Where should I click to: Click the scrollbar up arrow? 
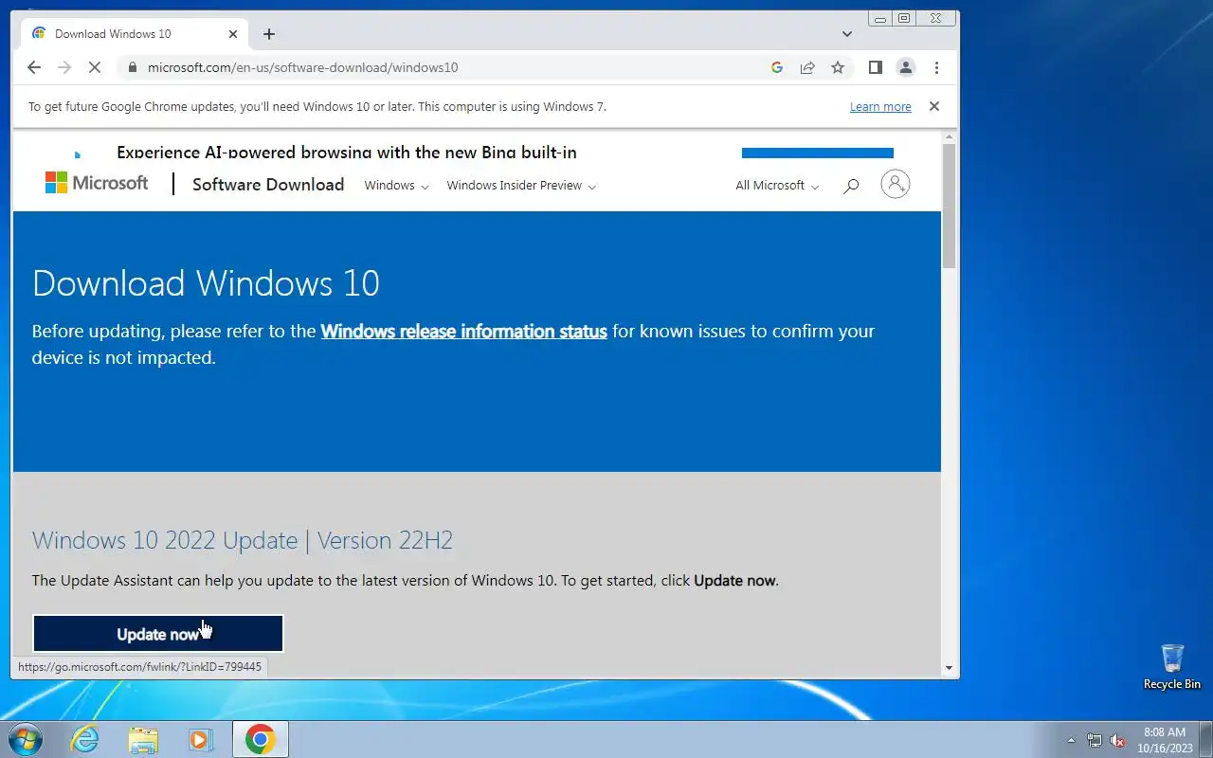click(x=949, y=138)
